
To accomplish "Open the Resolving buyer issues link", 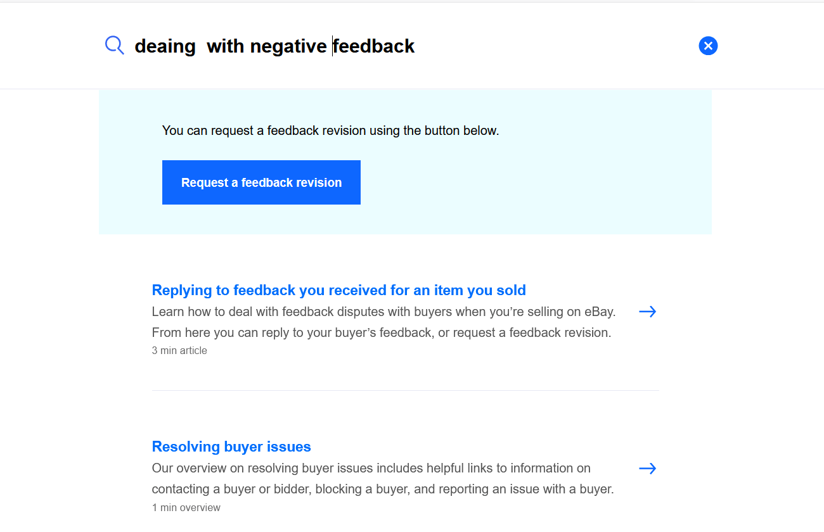I will coord(231,446).
